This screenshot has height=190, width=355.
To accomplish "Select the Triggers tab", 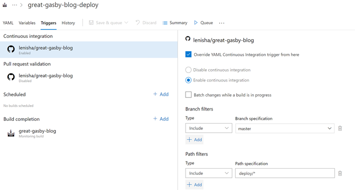I will click(x=48, y=23).
